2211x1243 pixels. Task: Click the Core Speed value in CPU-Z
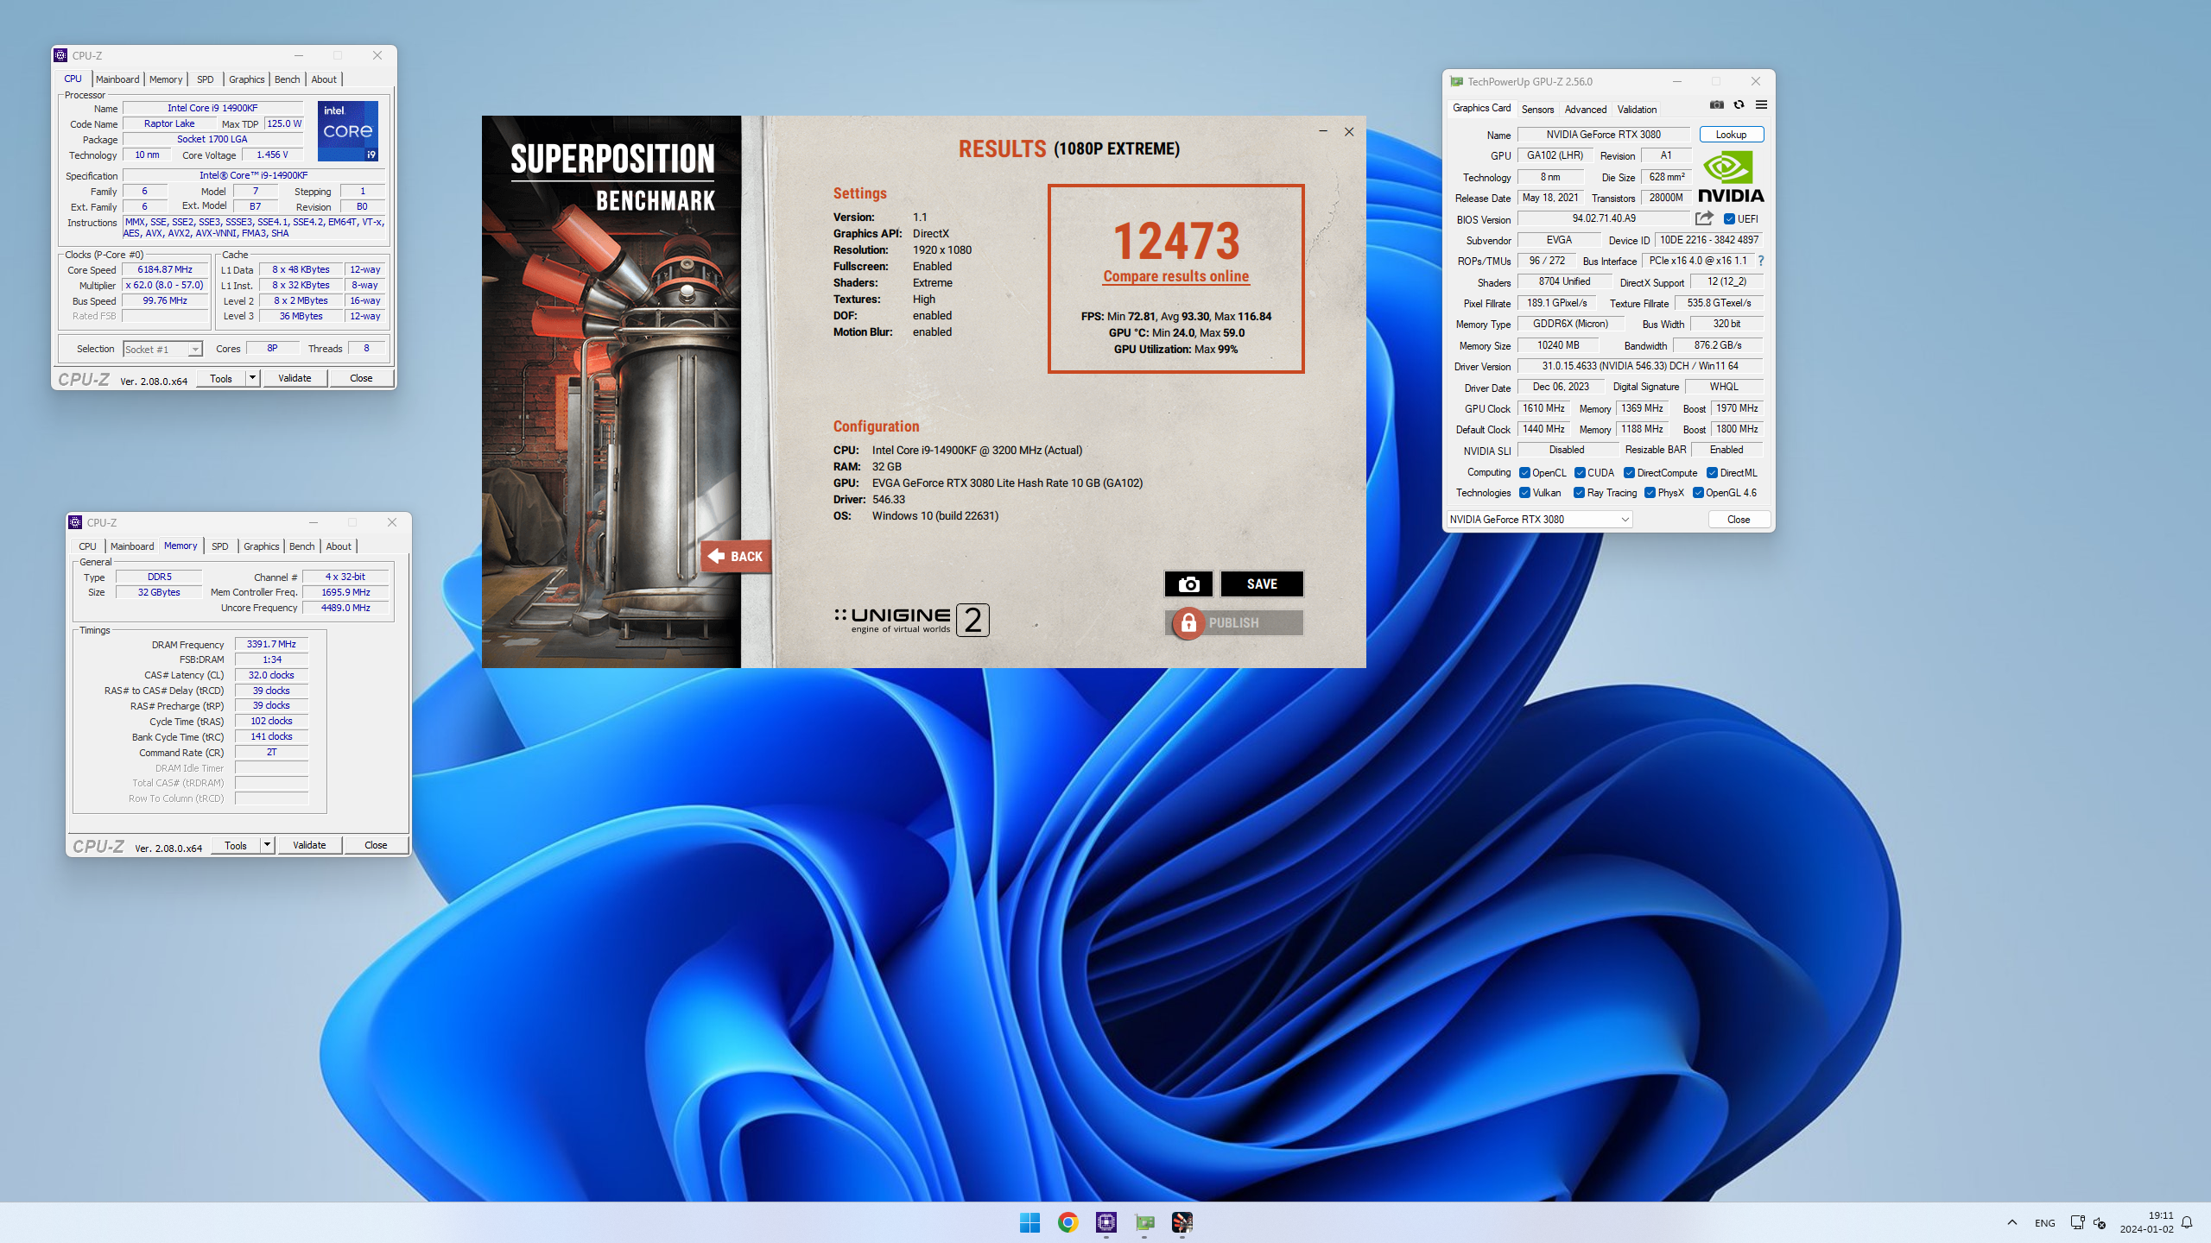click(165, 269)
